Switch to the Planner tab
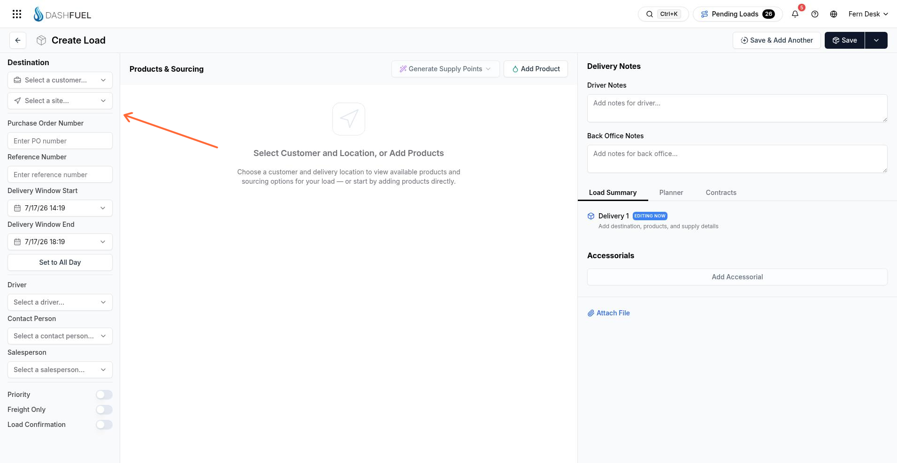The image size is (897, 463). [671, 193]
